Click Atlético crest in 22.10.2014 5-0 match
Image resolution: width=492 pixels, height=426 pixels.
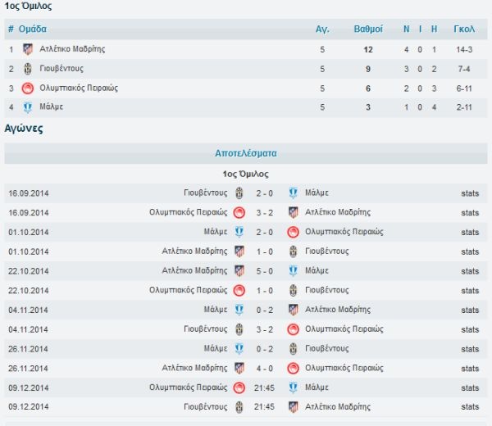(x=239, y=271)
